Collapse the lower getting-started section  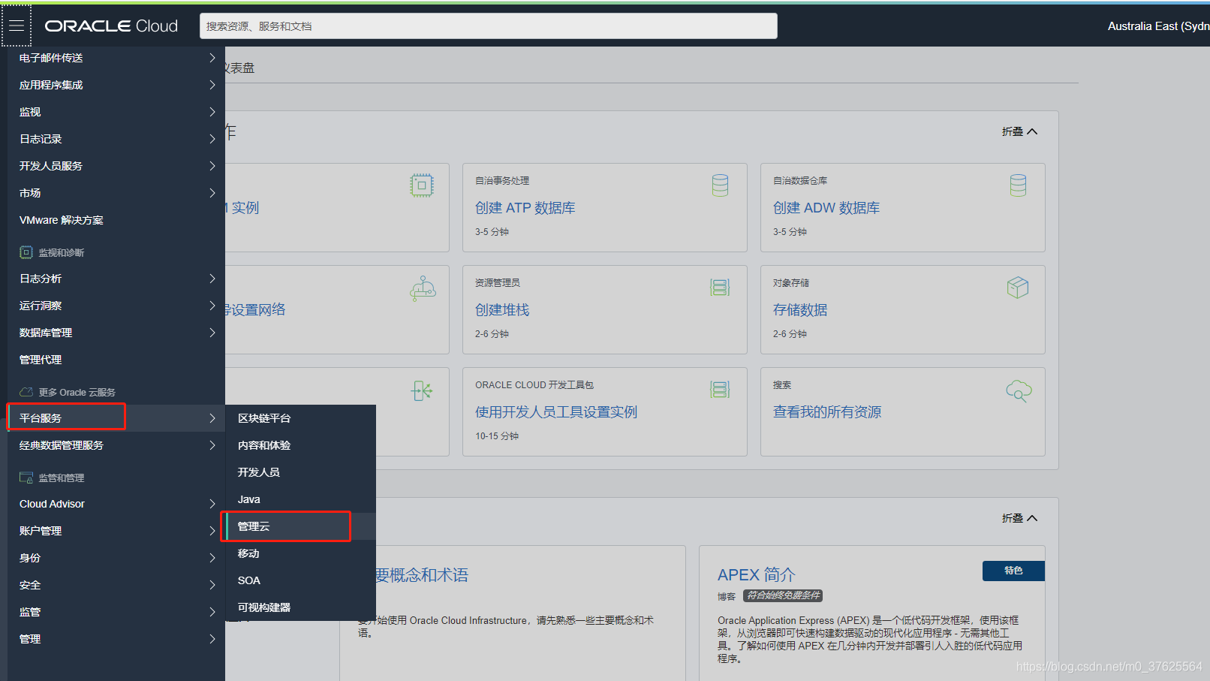tap(1019, 518)
